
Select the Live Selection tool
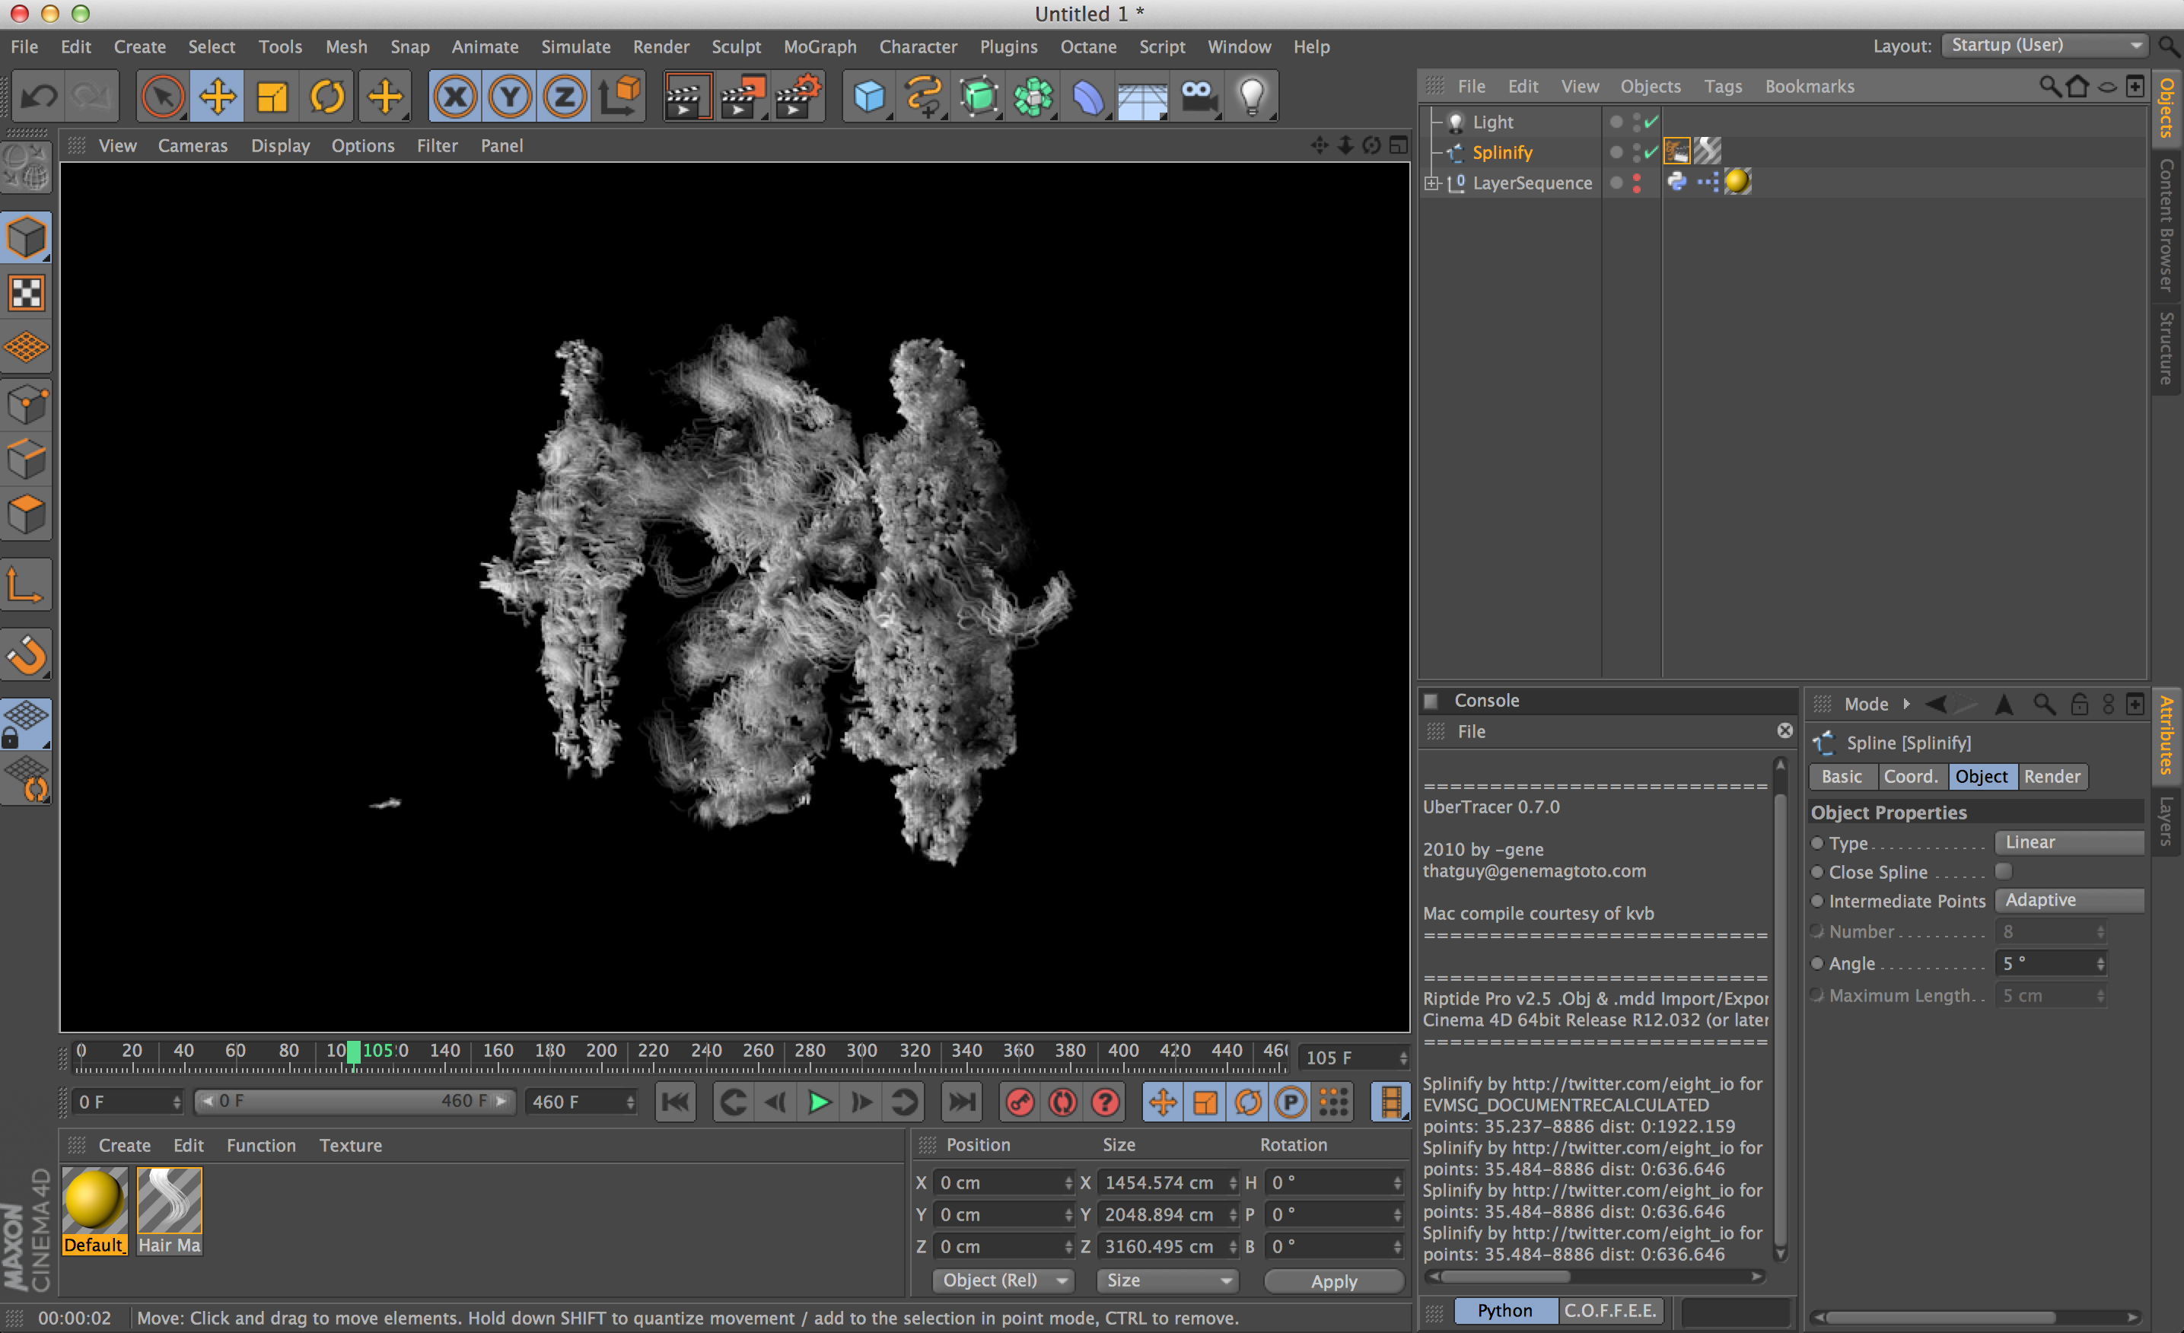[x=162, y=96]
